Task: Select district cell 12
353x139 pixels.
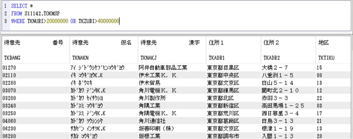Action: tap(319, 90)
